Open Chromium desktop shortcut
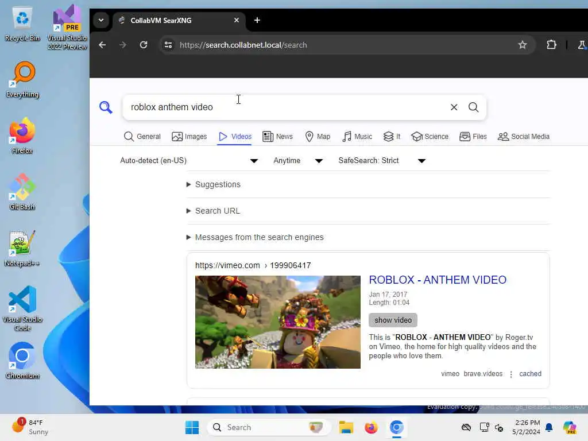 (22, 361)
